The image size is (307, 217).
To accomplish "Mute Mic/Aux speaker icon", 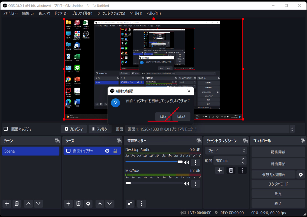I will pyautogui.click(x=187, y=184).
